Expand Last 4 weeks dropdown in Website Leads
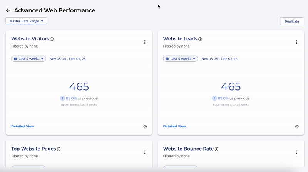This screenshot has height=172, width=308. tap(180, 59)
